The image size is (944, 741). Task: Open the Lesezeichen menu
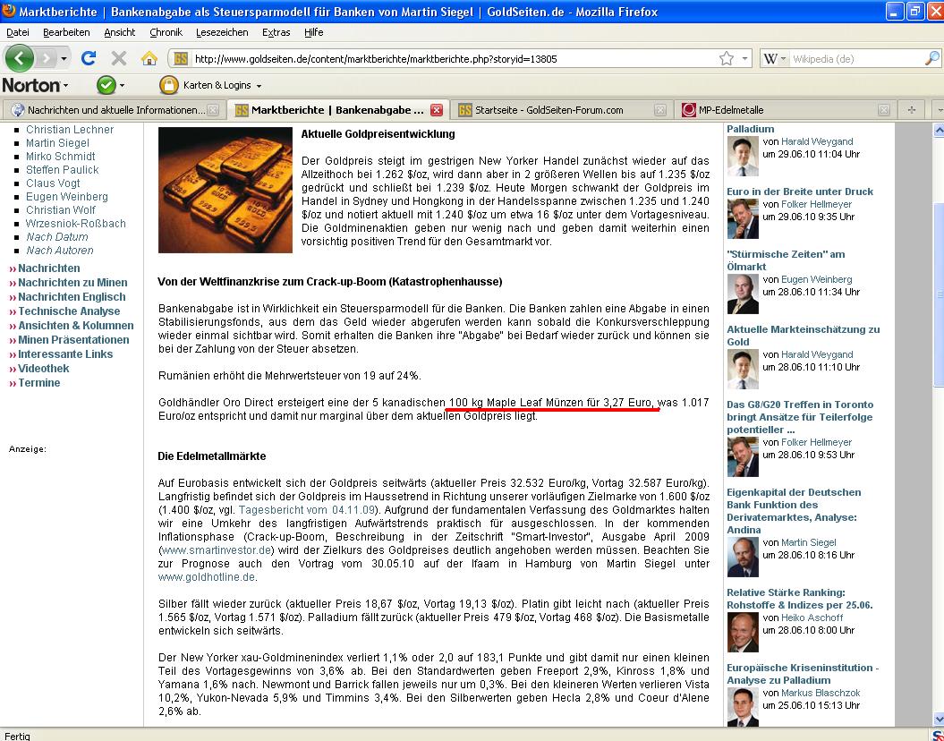222,32
